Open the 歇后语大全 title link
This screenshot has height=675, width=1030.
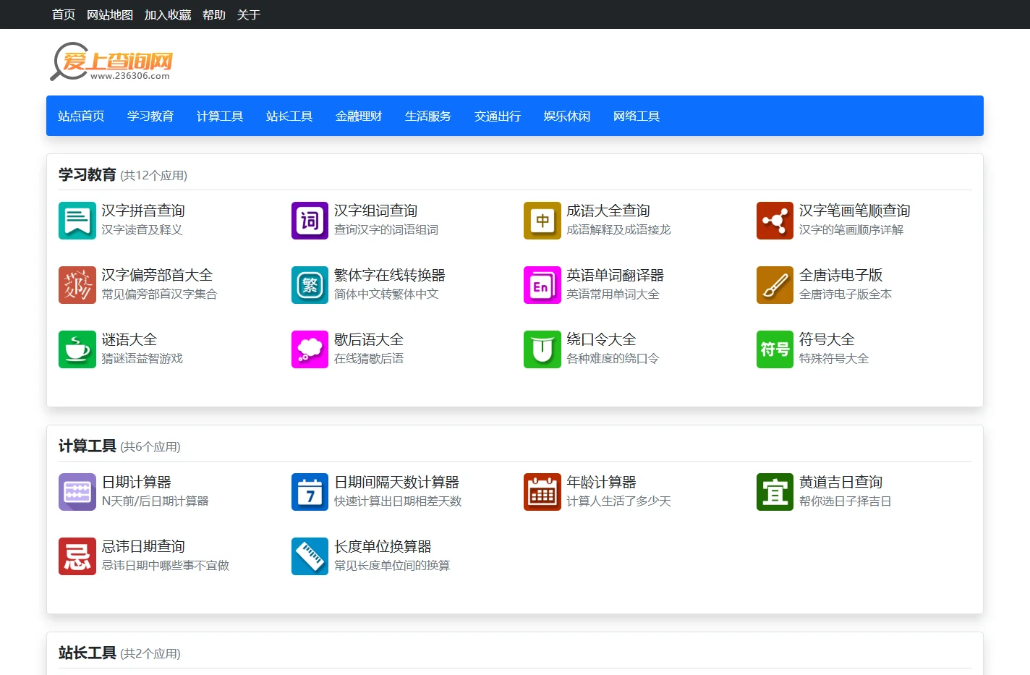tap(369, 339)
